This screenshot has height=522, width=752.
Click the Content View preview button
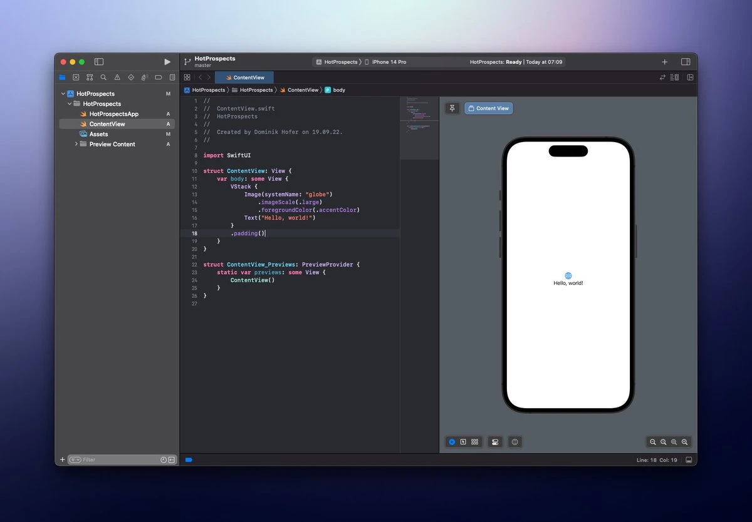(x=488, y=108)
